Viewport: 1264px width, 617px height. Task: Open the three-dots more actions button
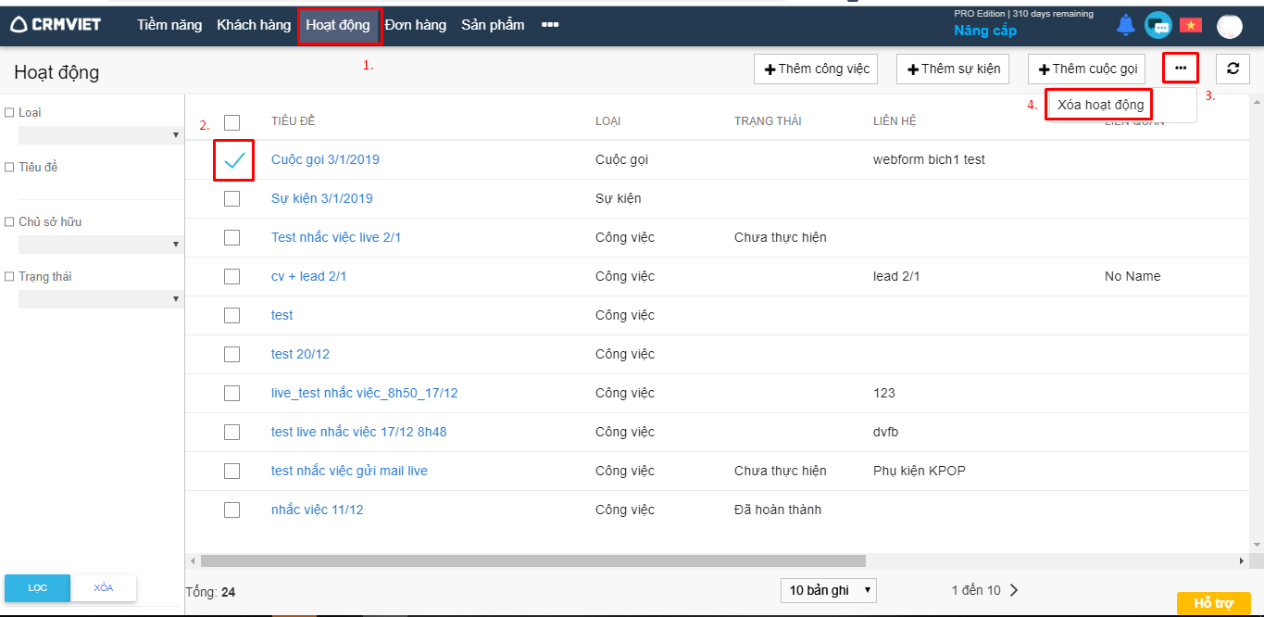tap(1180, 69)
